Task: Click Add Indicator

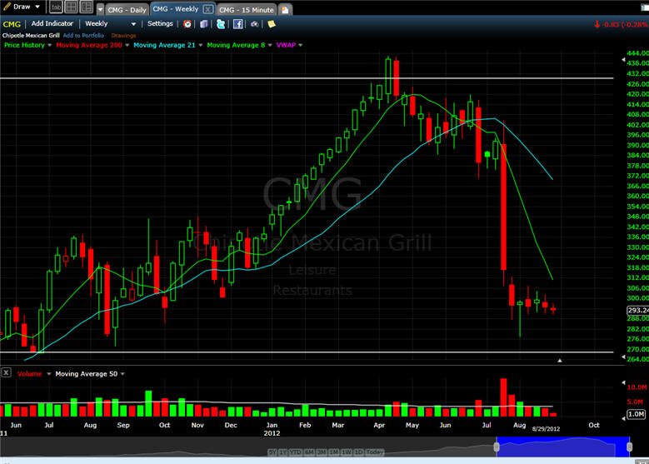Action: [52, 23]
